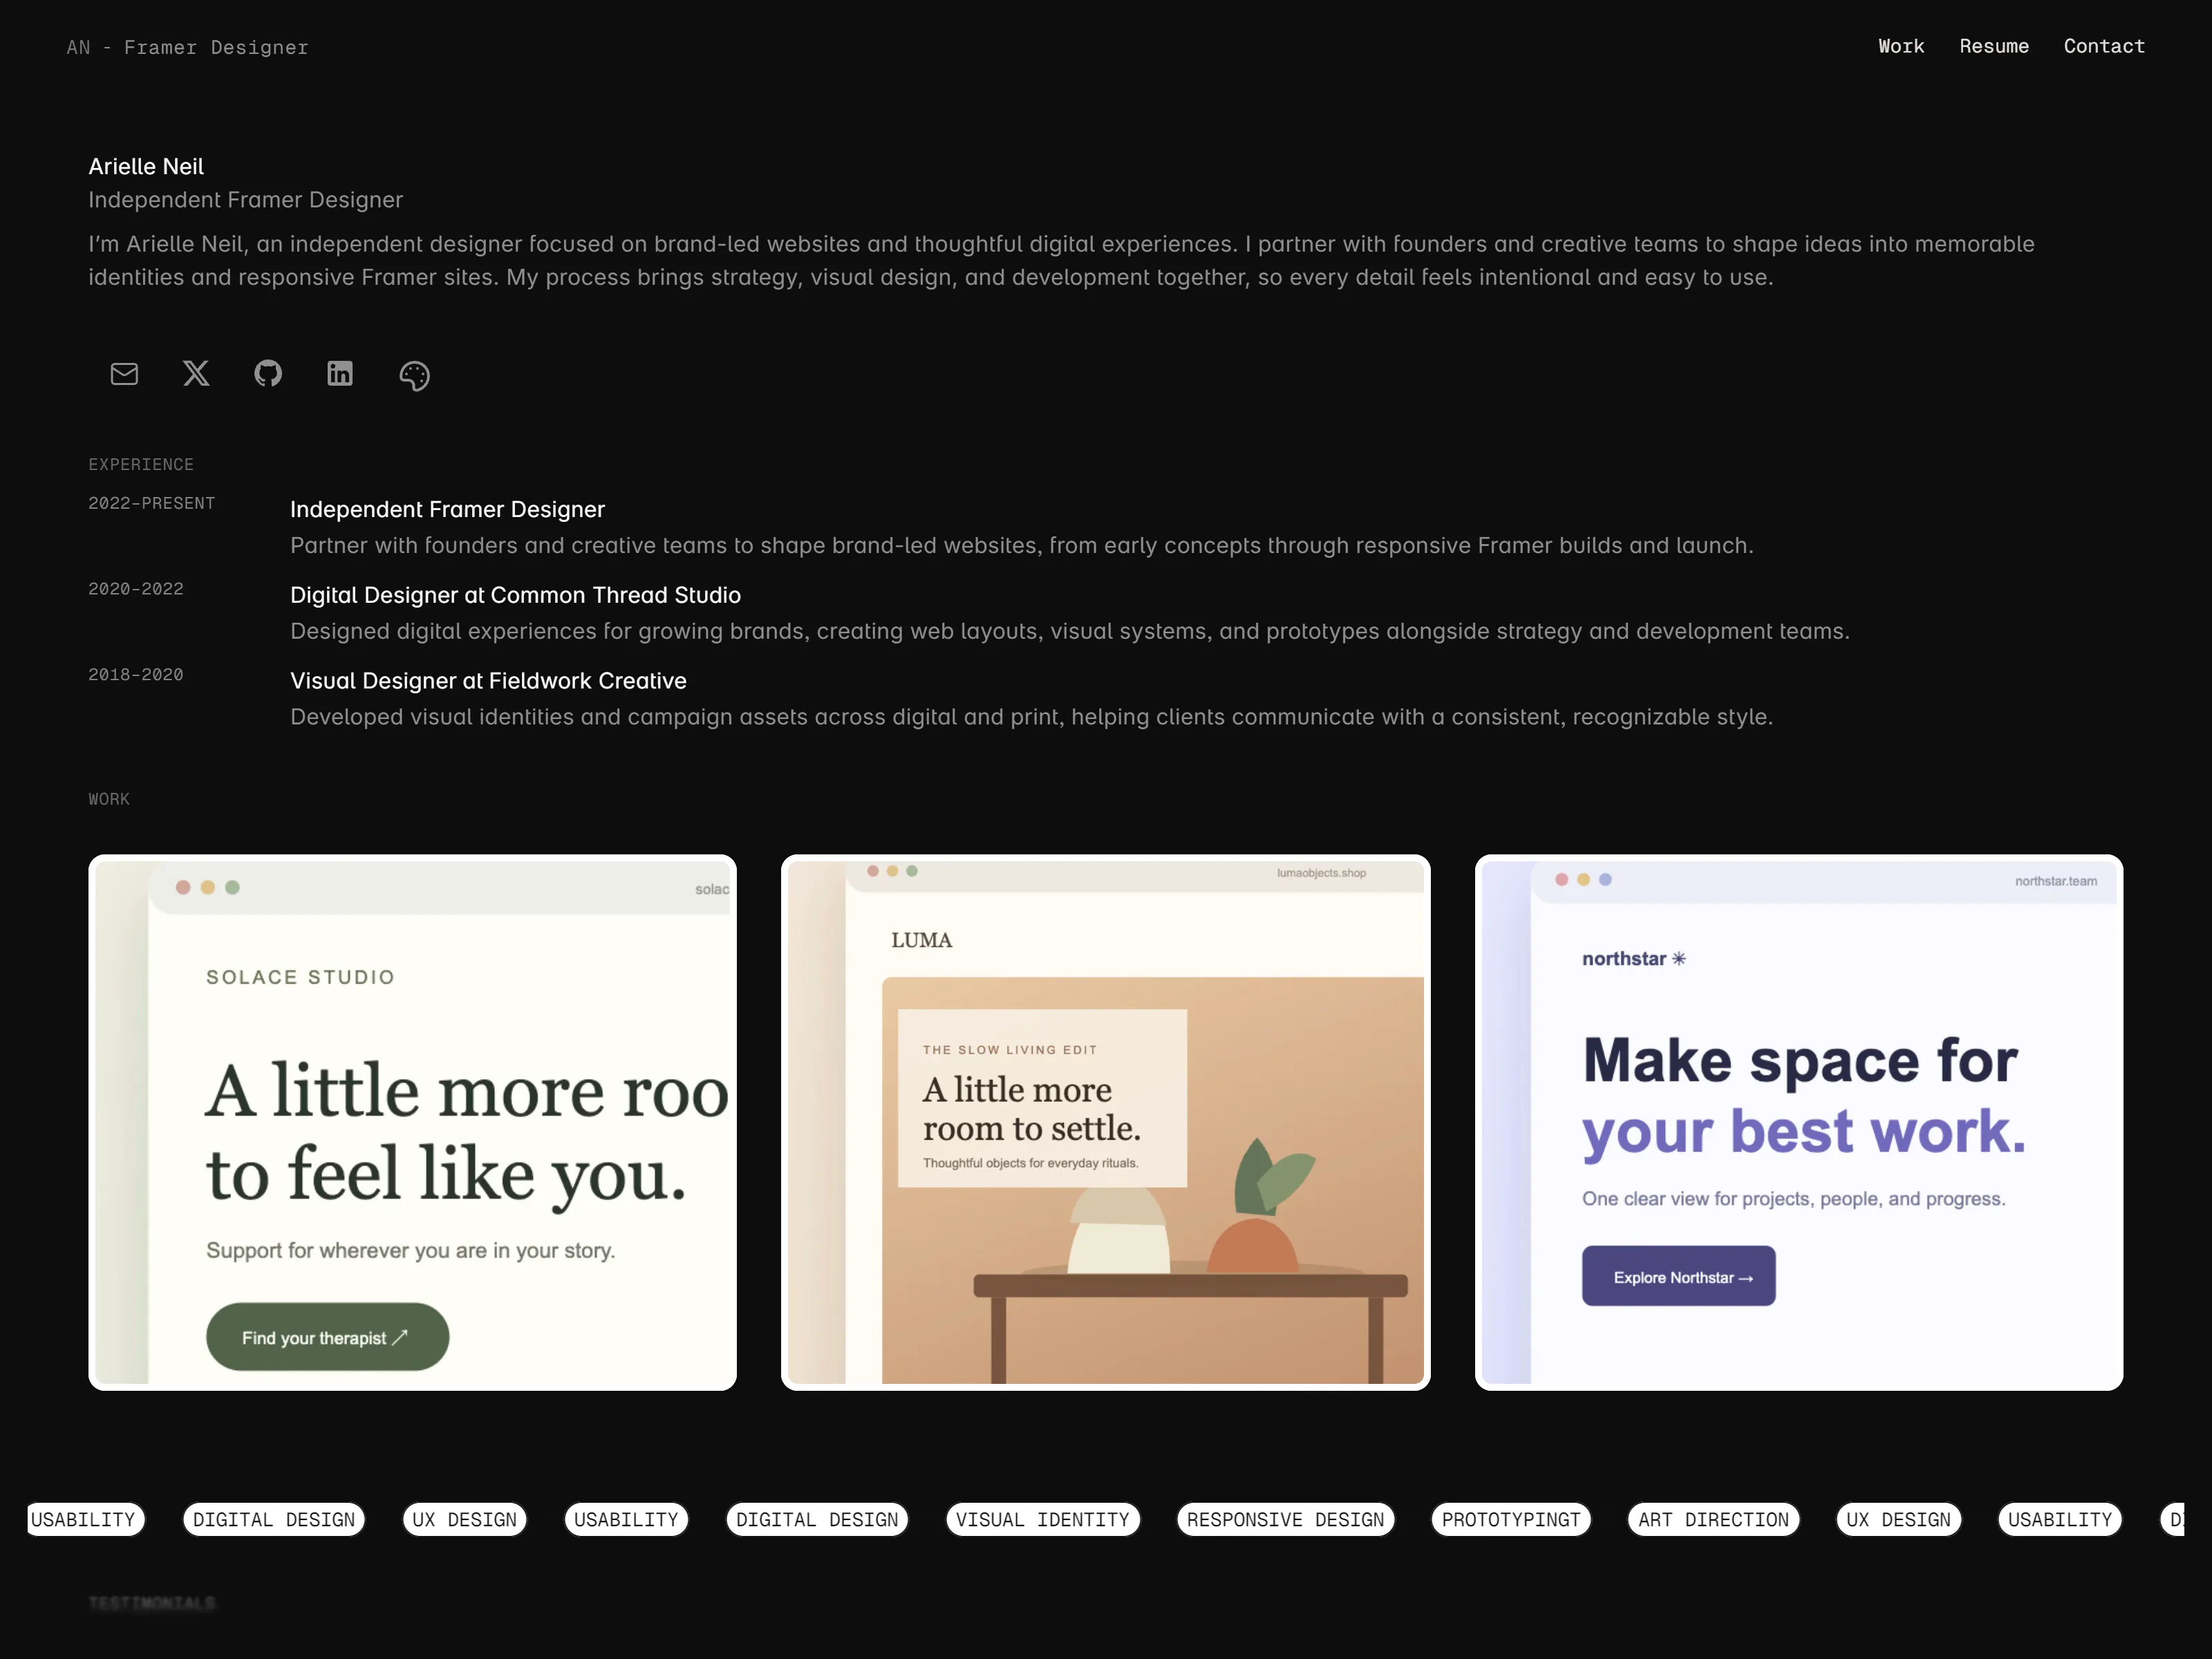Click the 2022-PRESENT date label

[x=152, y=503]
